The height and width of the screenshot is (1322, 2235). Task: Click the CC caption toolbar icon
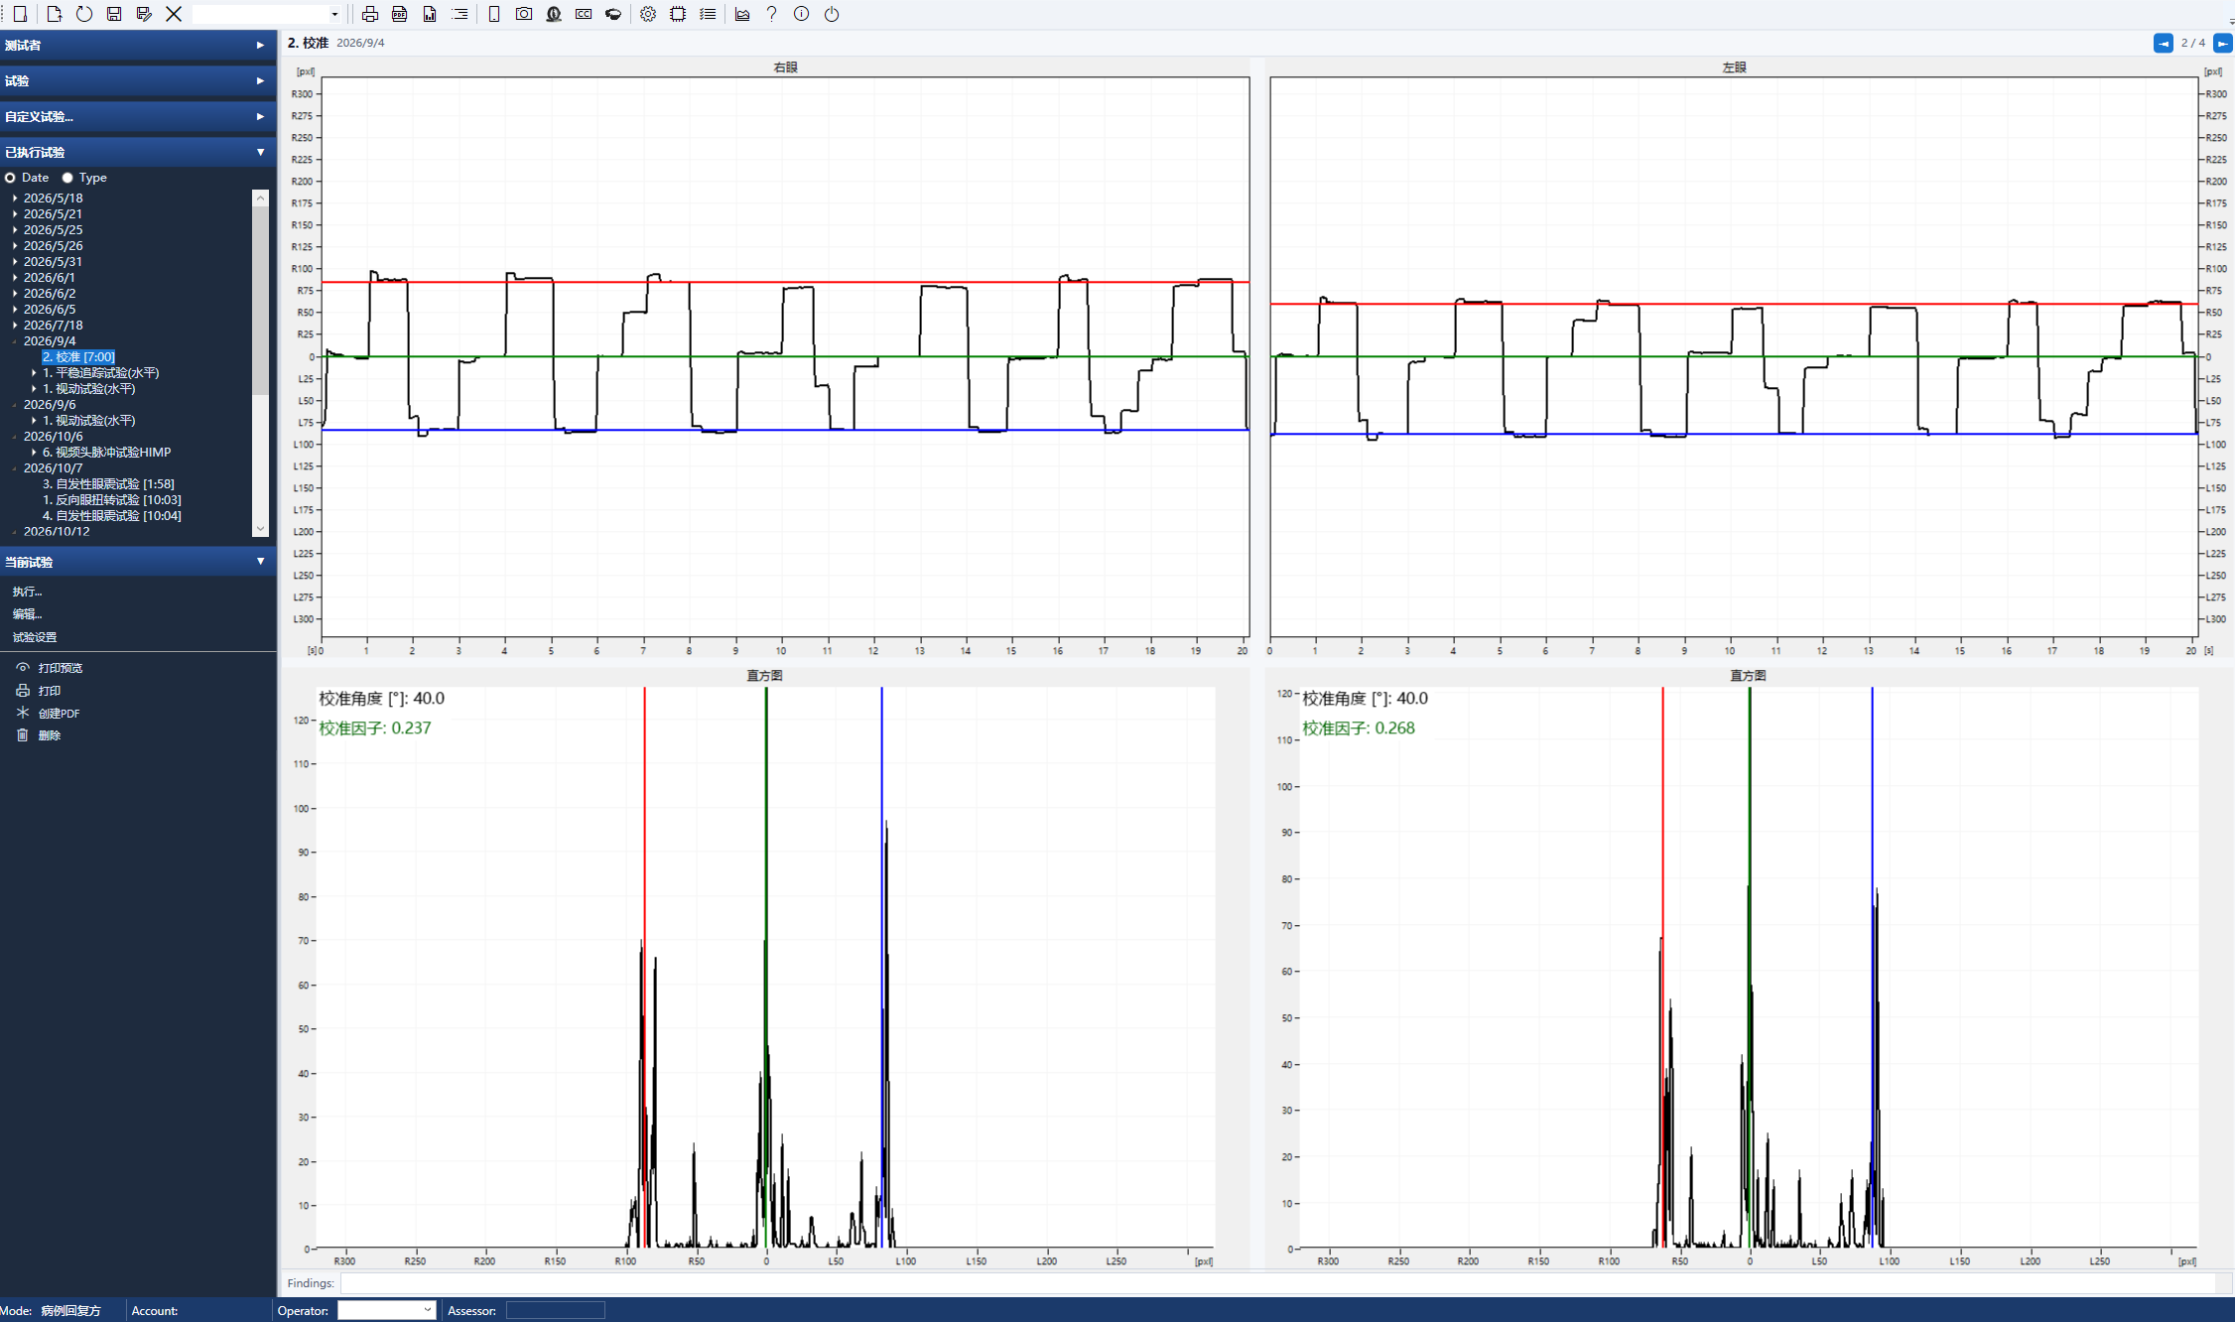pos(584,14)
